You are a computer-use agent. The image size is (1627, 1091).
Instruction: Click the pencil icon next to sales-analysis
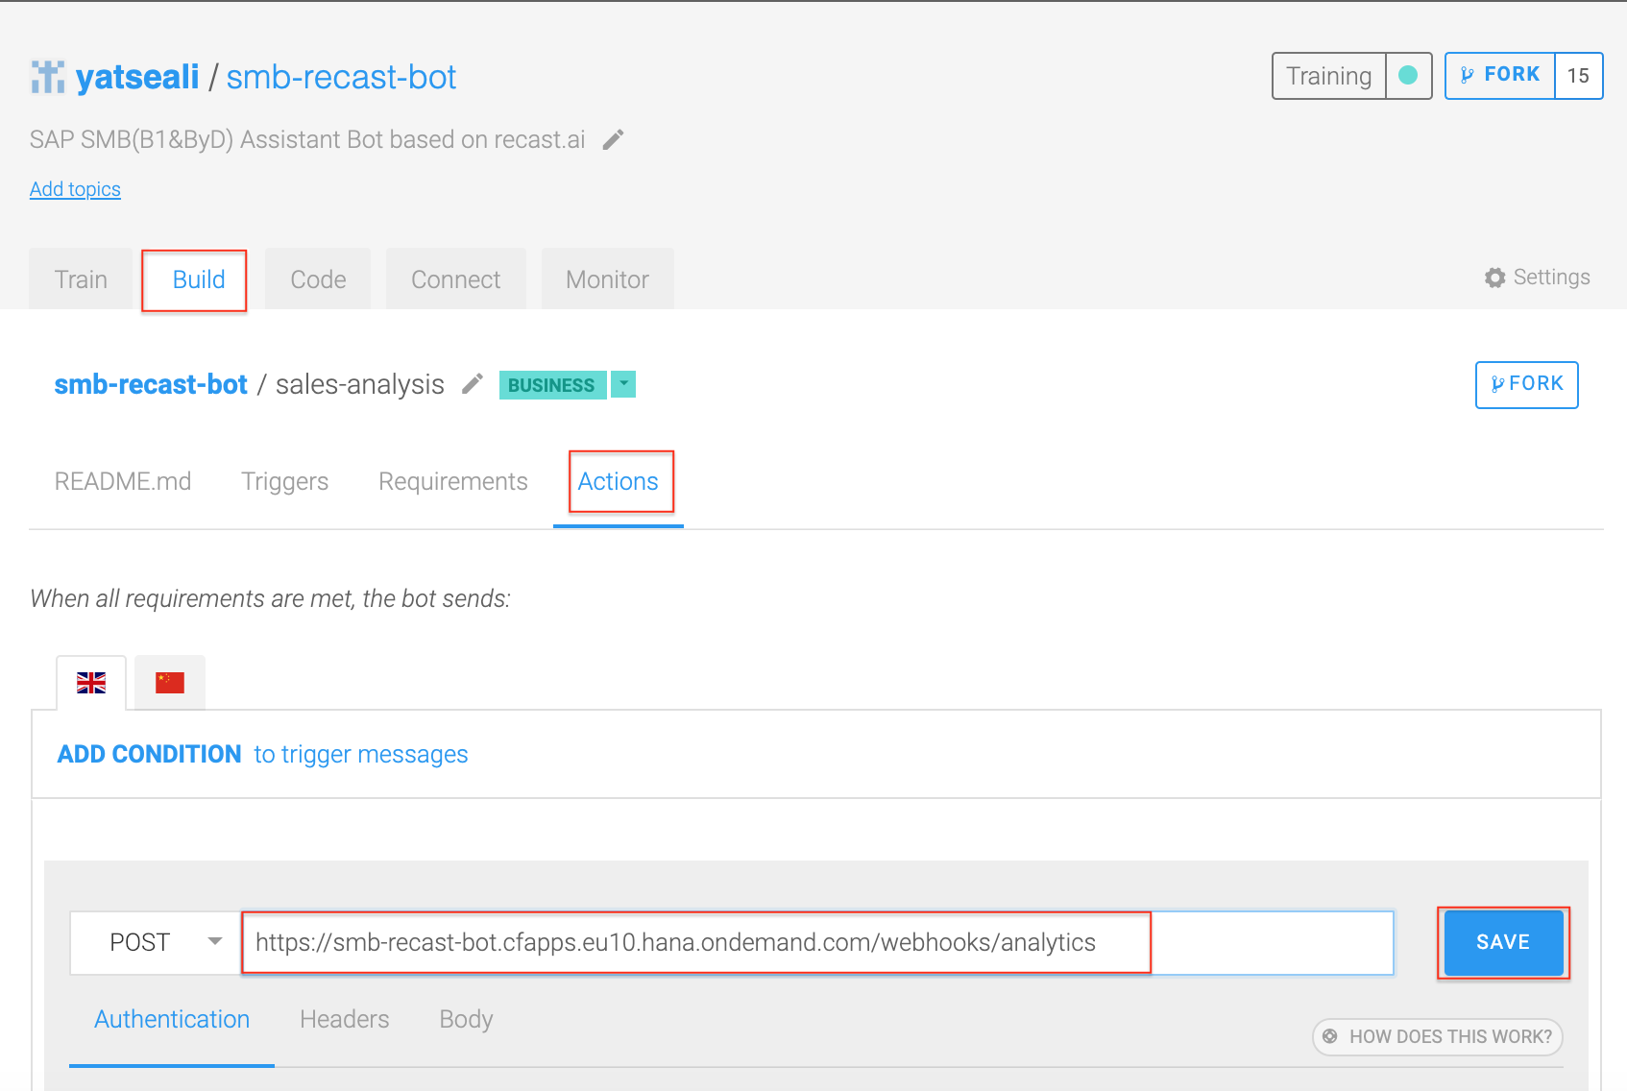point(472,384)
